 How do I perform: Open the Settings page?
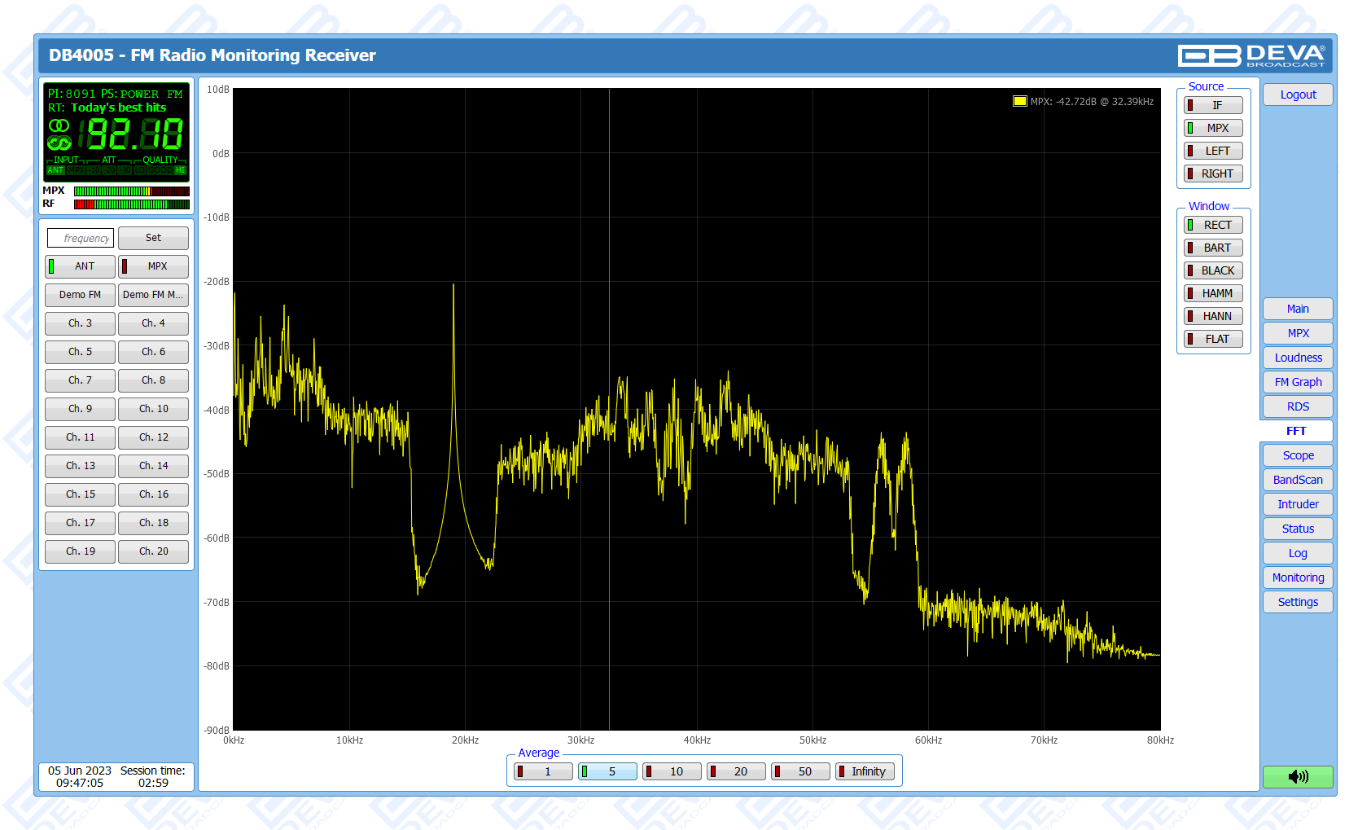1298,602
